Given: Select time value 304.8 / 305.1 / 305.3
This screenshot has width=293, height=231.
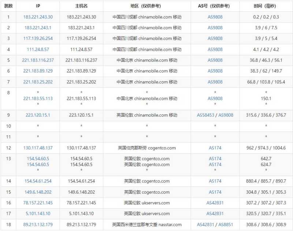Looking at the screenshot, I should coord(266,192).
